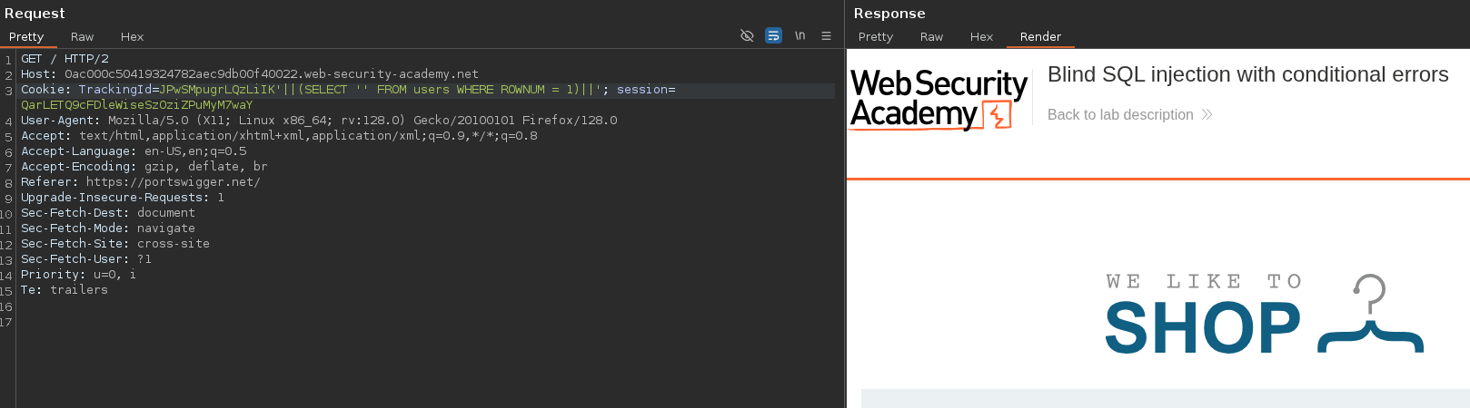
Task: Click the double chevron after lab description
Action: 1207,115
